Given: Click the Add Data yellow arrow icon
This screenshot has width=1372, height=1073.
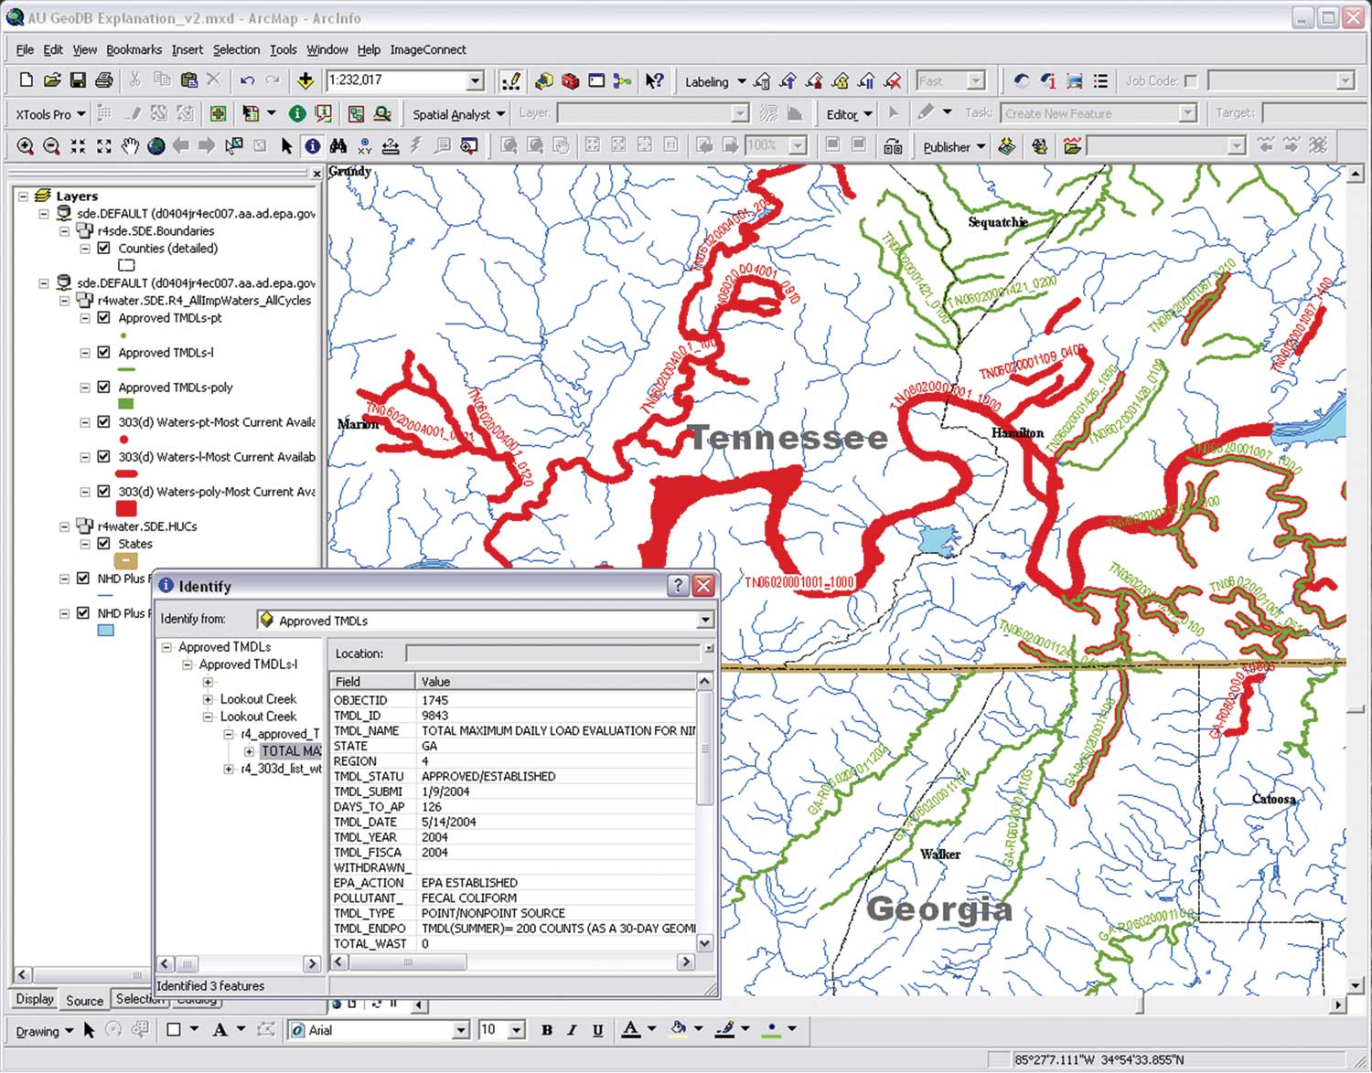Looking at the screenshot, I should pyautogui.click(x=305, y=80).
